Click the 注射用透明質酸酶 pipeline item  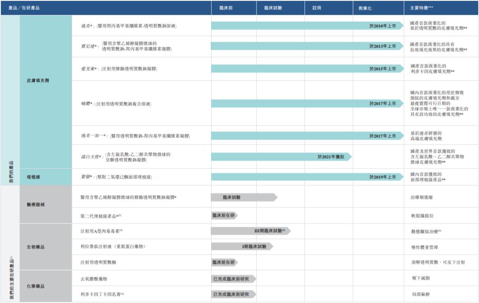point(98,262)
